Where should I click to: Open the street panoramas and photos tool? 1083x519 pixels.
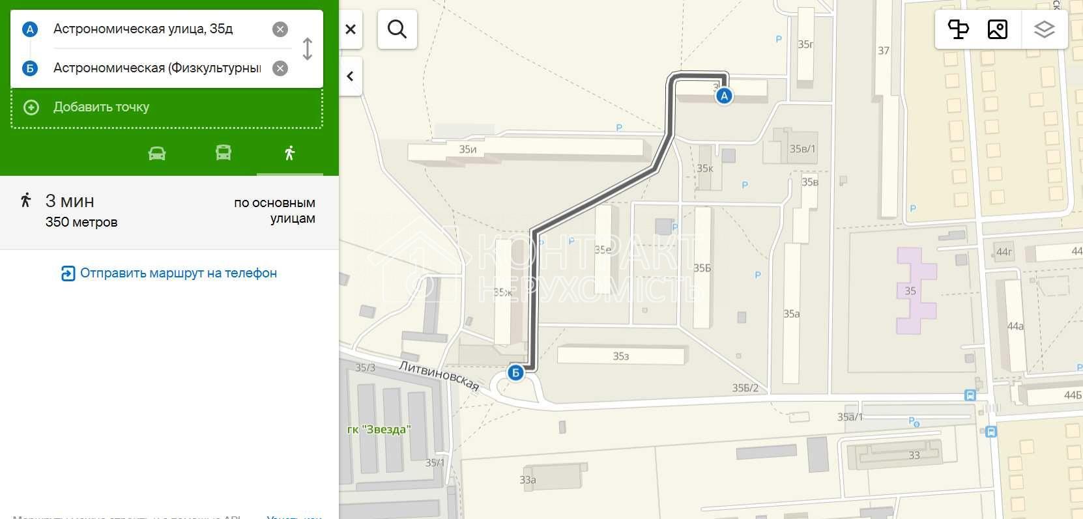(998, 29)
